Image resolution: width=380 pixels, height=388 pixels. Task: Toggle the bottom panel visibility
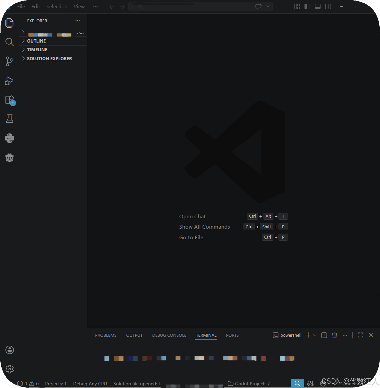click(318, 7)
